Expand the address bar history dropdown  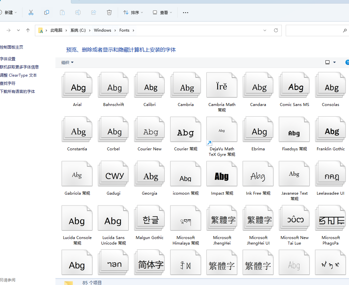point(265,30)
